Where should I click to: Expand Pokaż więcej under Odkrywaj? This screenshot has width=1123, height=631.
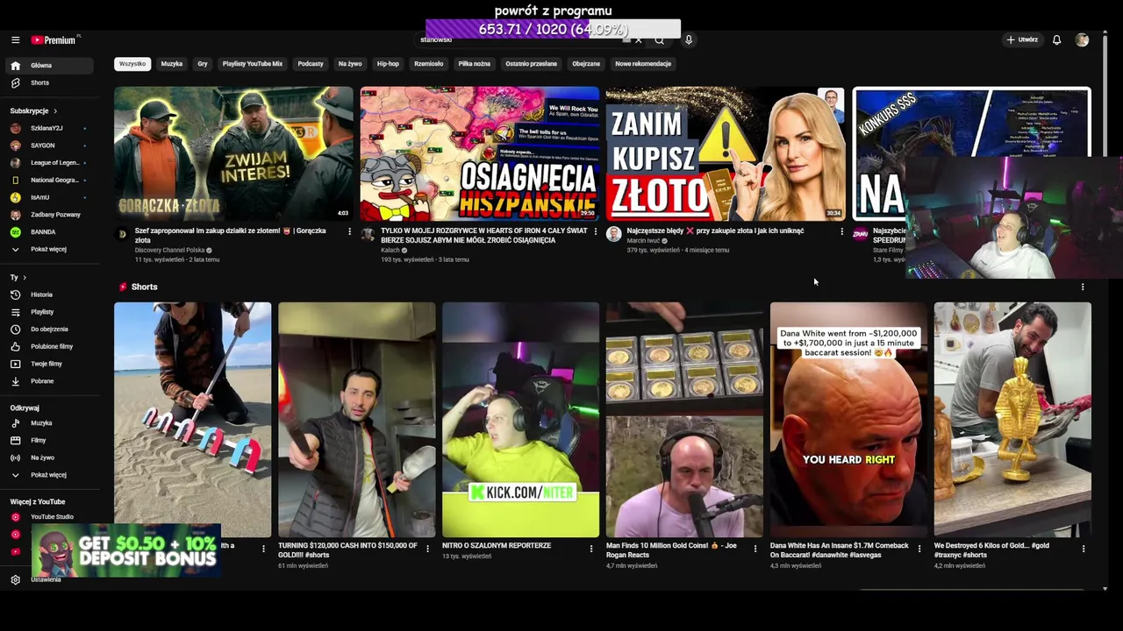point(48,475)
